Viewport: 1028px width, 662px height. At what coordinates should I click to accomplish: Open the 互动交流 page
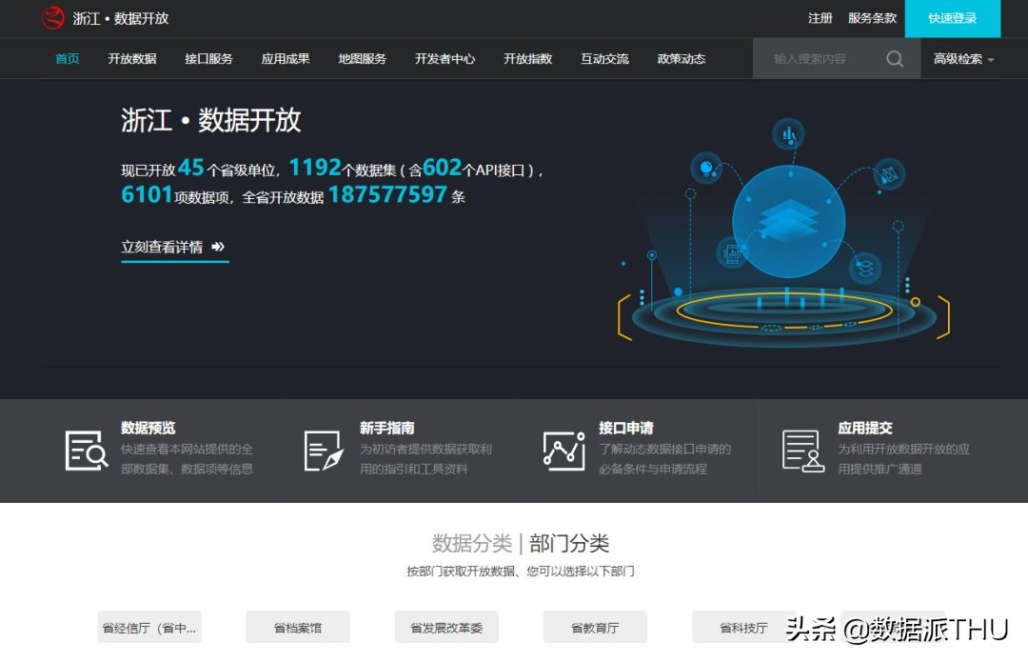coord(603,58)
